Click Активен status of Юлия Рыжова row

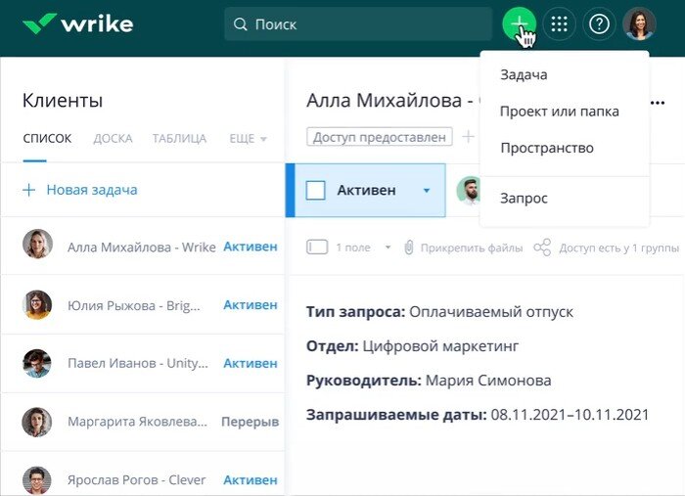coord(251,305)
